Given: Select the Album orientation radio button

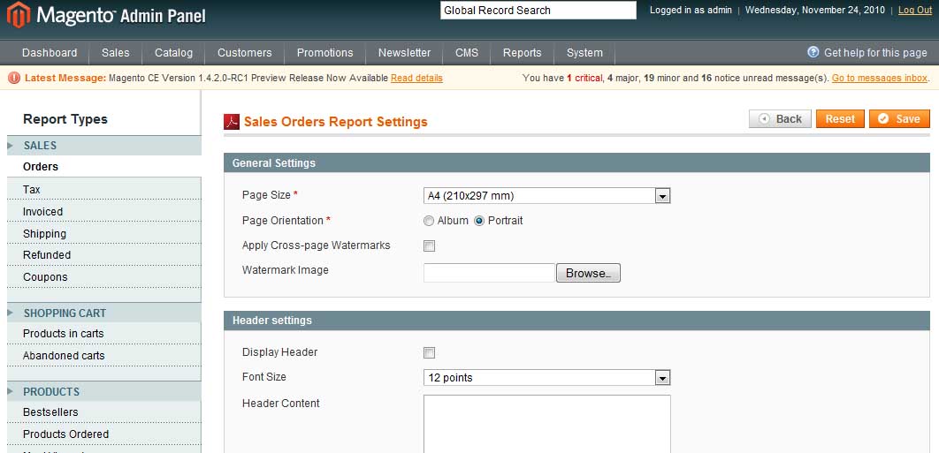Looking at the screenshot, I should coord(429,221).
